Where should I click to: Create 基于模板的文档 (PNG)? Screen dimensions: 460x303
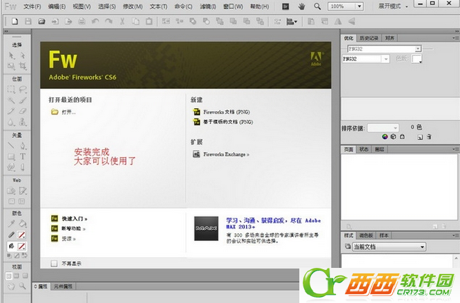point(228,122)
